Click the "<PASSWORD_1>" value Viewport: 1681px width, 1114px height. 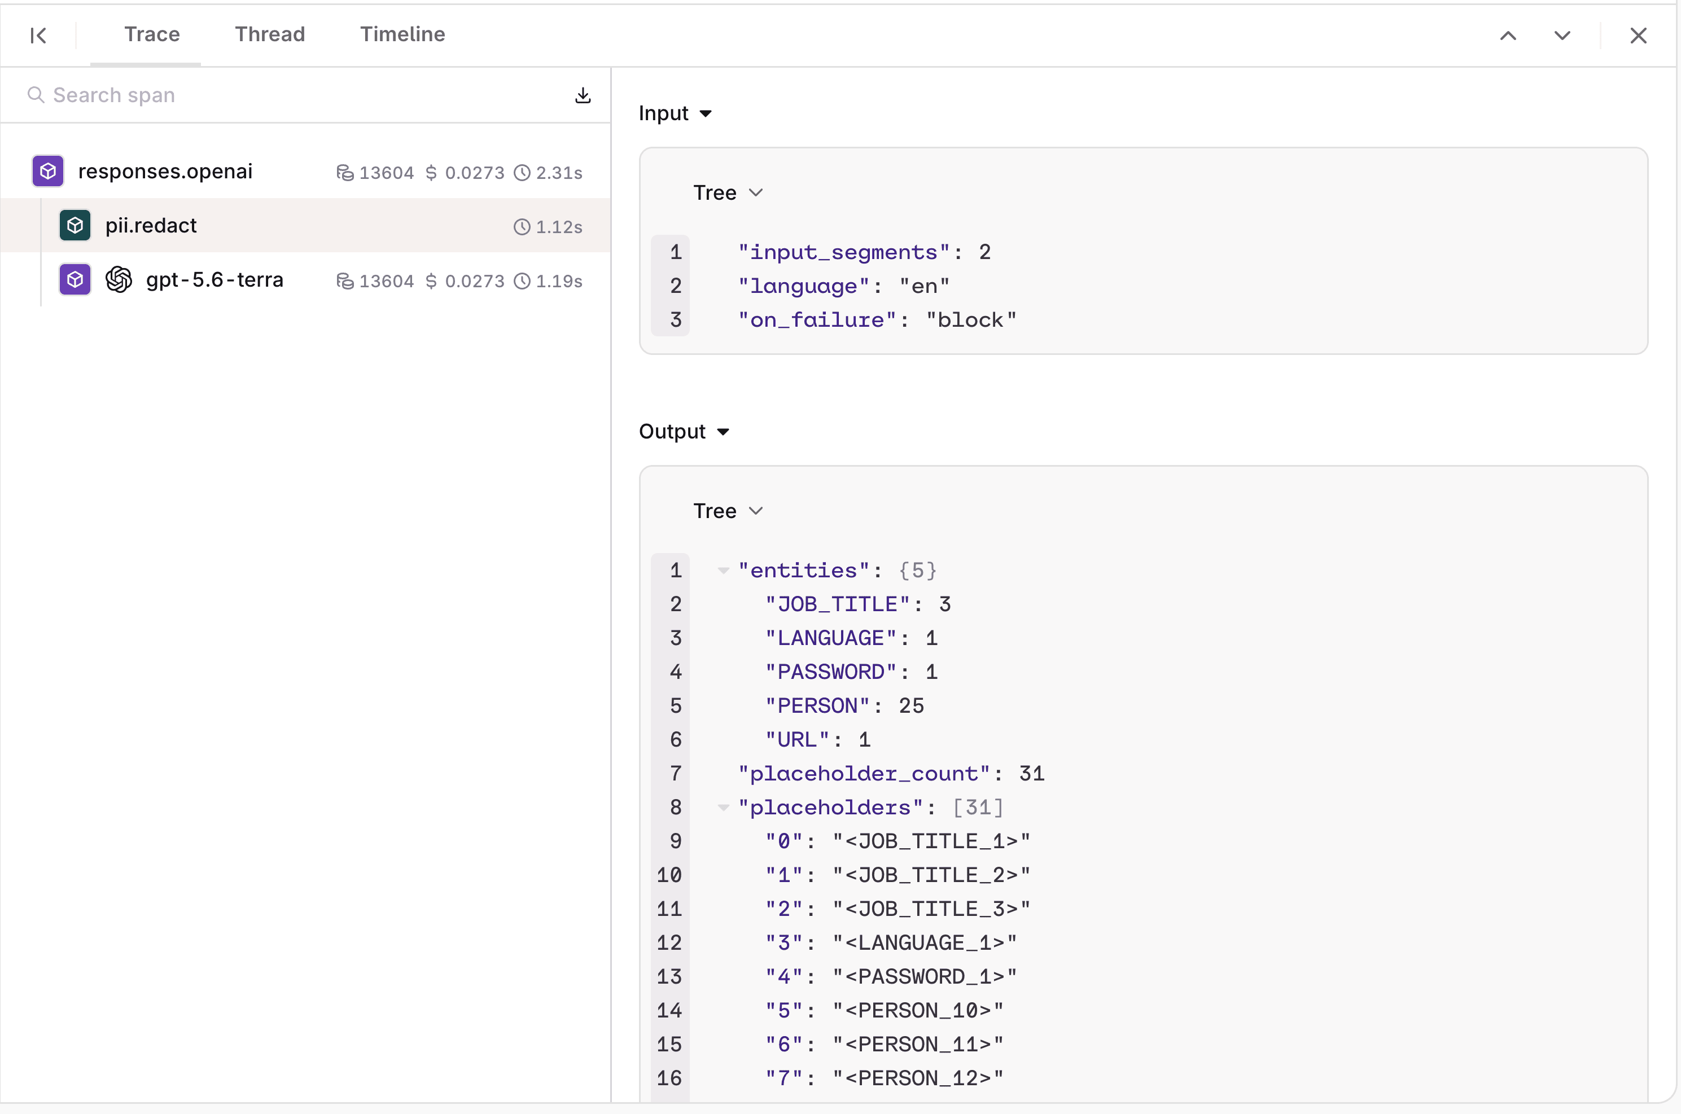[925, 977]
